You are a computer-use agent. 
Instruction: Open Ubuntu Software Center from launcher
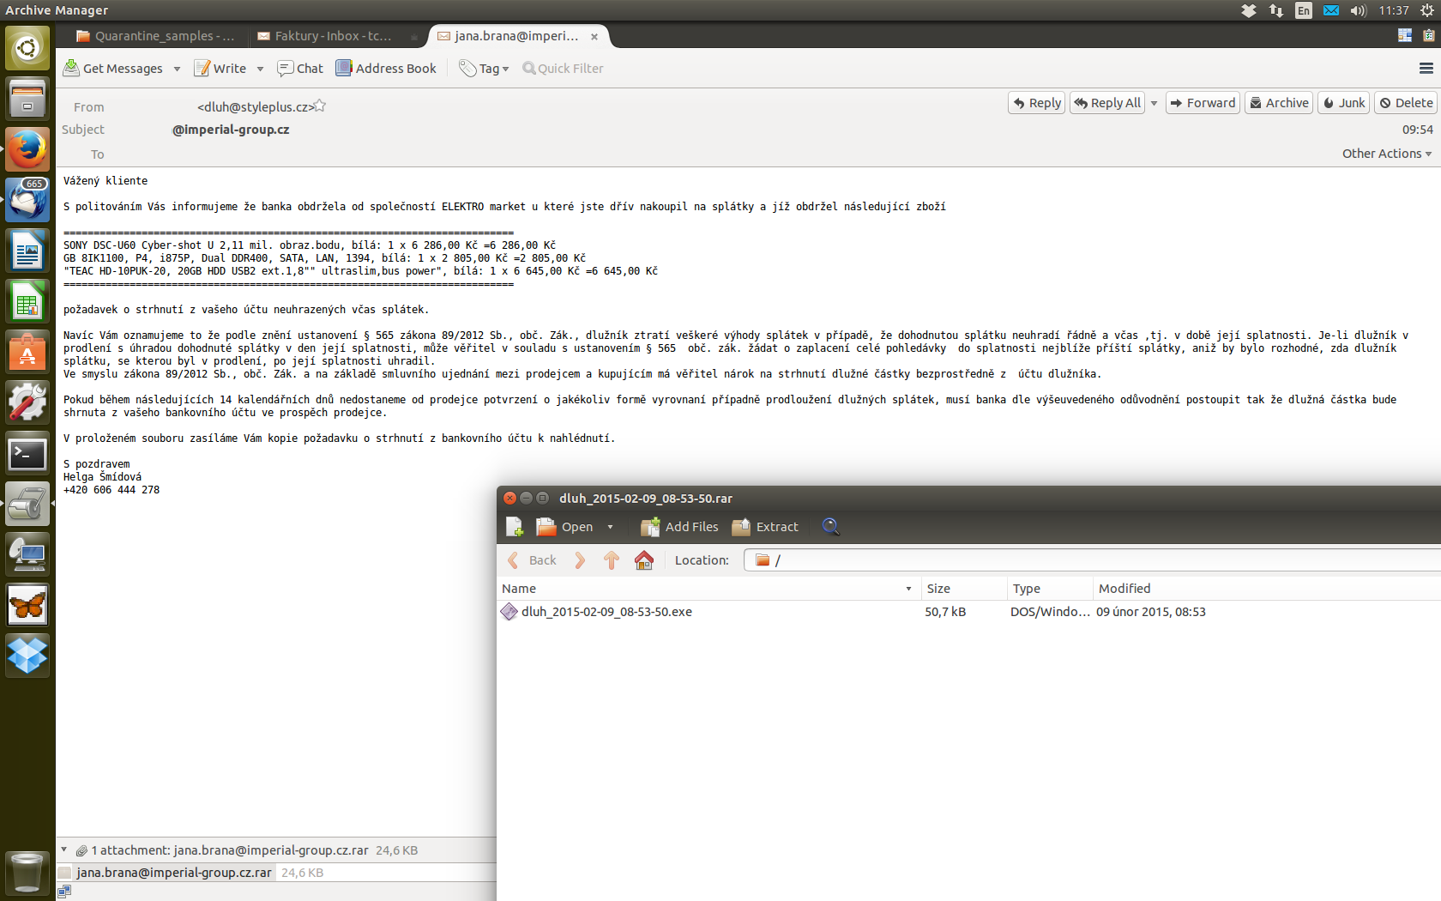pyautogui.click(x=27, y=352)
